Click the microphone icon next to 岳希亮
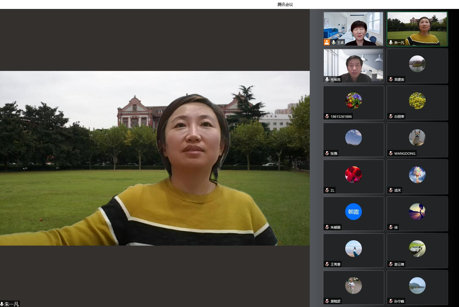 pyautogui.click(x=327, y=80)
